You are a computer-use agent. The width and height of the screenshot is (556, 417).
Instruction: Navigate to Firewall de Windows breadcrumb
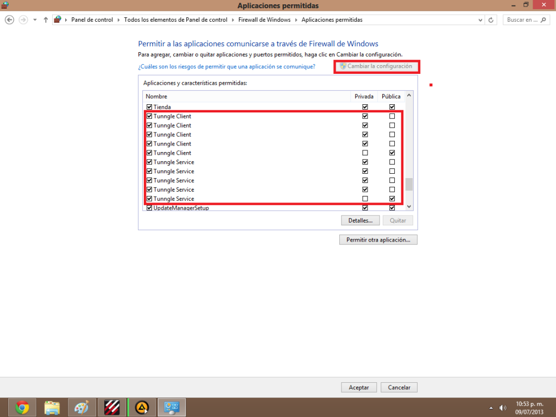(264, 20)
